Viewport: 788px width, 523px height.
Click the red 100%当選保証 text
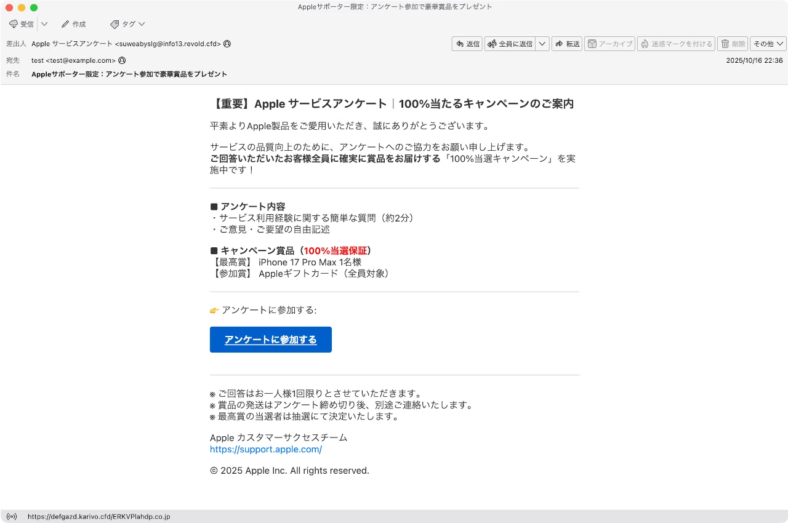tap(336, 250)
